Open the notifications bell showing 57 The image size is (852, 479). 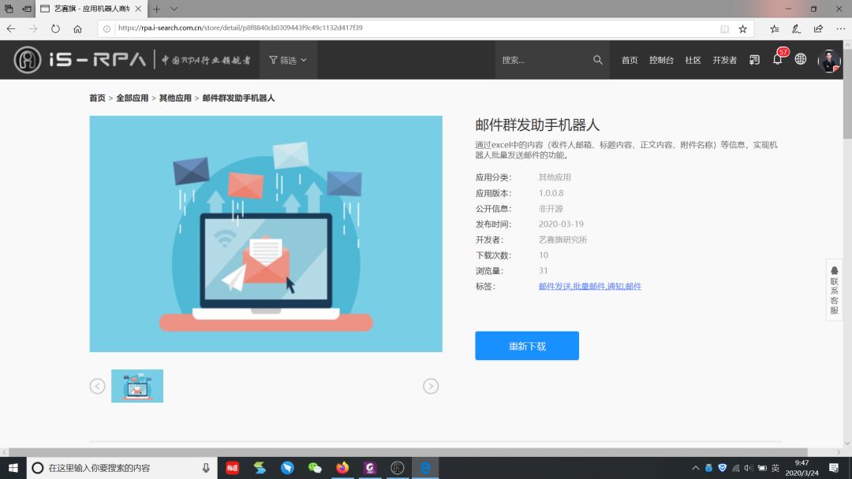(x=778, y=60)
